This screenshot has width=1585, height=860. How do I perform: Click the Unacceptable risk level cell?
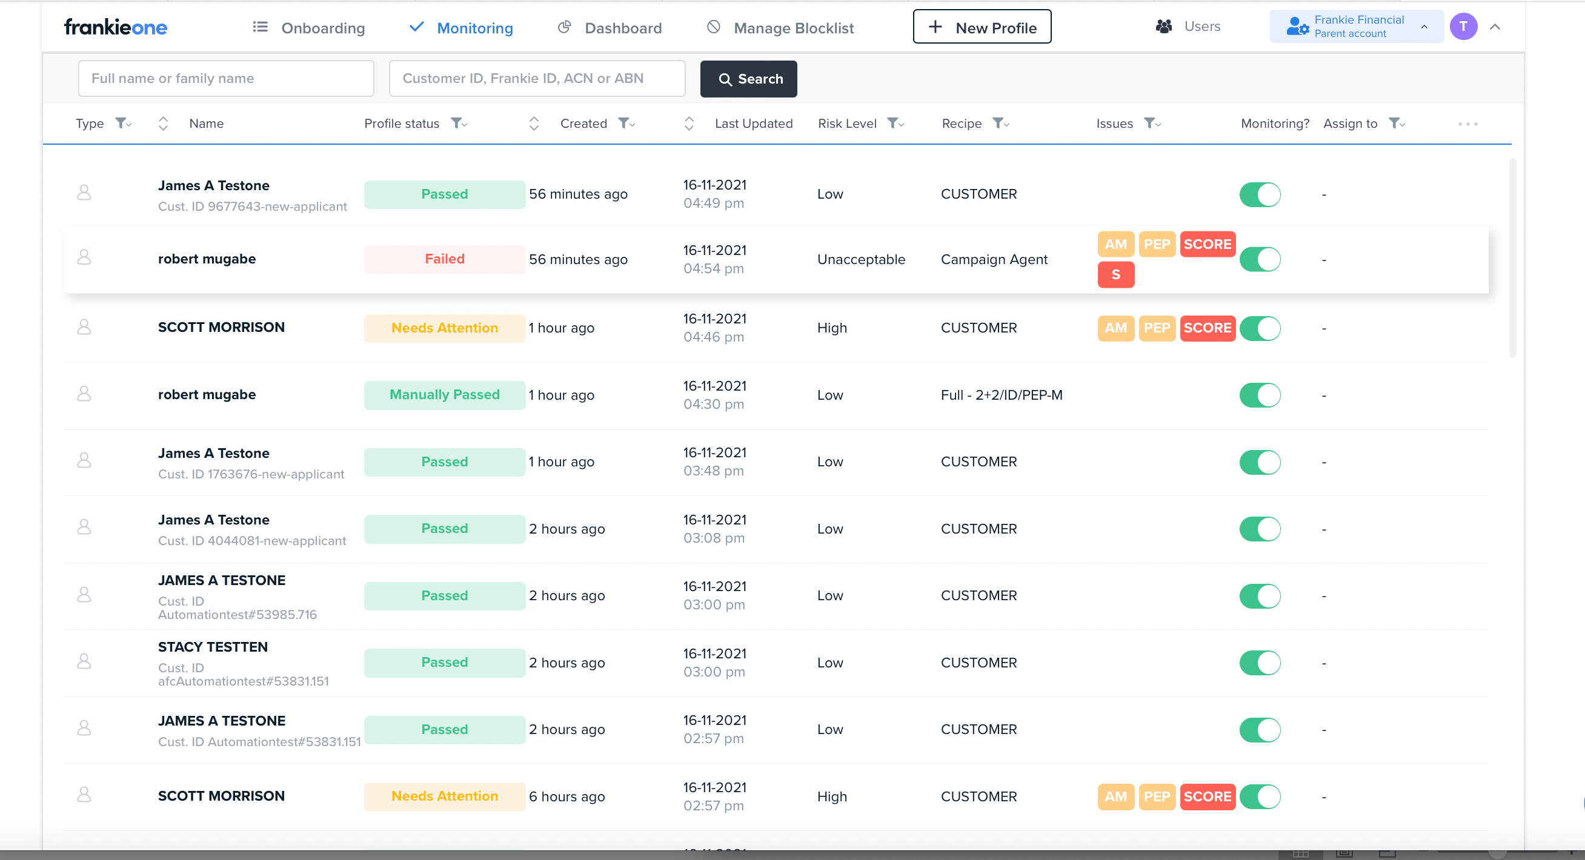pyautogui.click(x=861, y=260)
